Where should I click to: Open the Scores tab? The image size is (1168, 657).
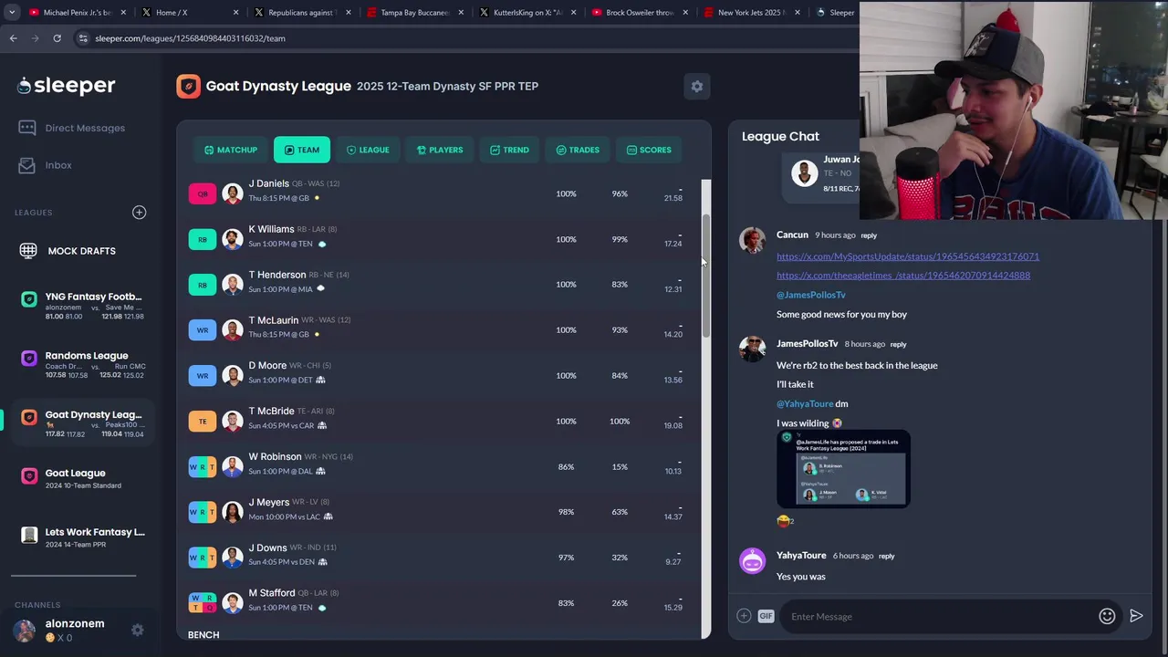pyautogui.click(x=649, y=150)
